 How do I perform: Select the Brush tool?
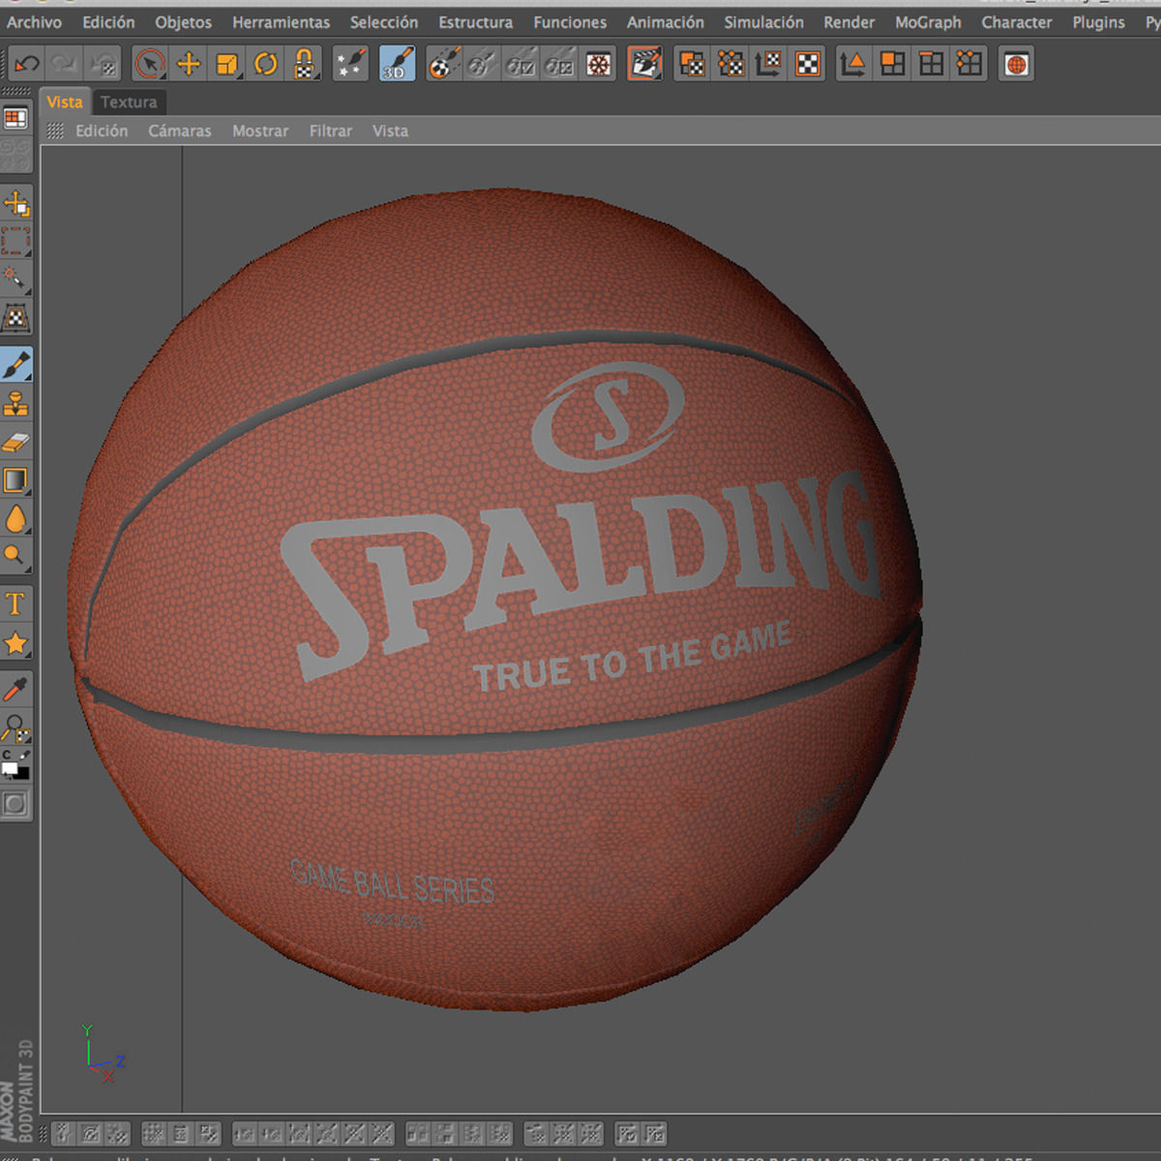16,365
